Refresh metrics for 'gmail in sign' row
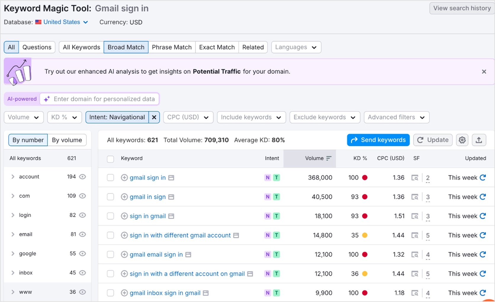This screenshot has height=302, width=495. click(483, 197)
